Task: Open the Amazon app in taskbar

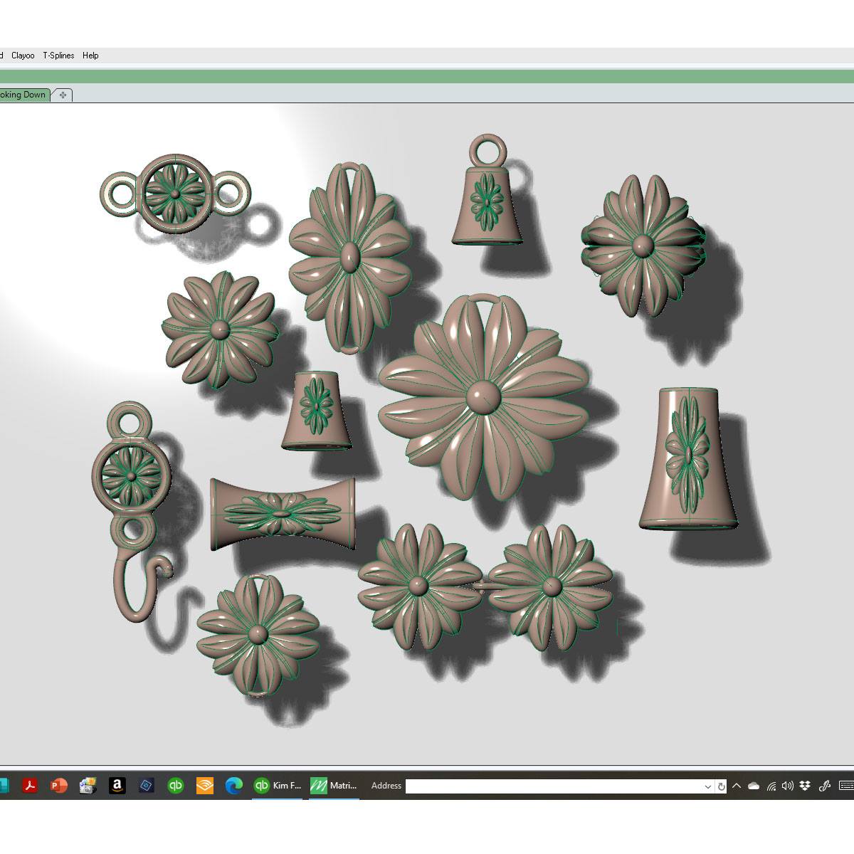Action: click(x=117, y=786)
